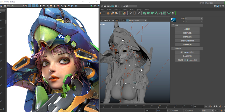Open the HumanIK Character dropdown
This screenshot has height=112, width=225.
coord(194,18)
